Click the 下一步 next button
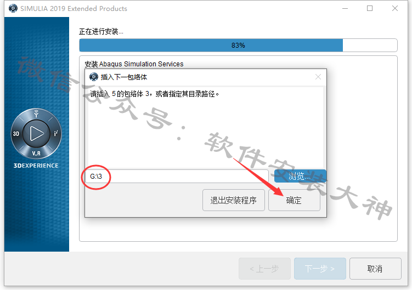This screenshot has height=290, width=412. point(320,269)
